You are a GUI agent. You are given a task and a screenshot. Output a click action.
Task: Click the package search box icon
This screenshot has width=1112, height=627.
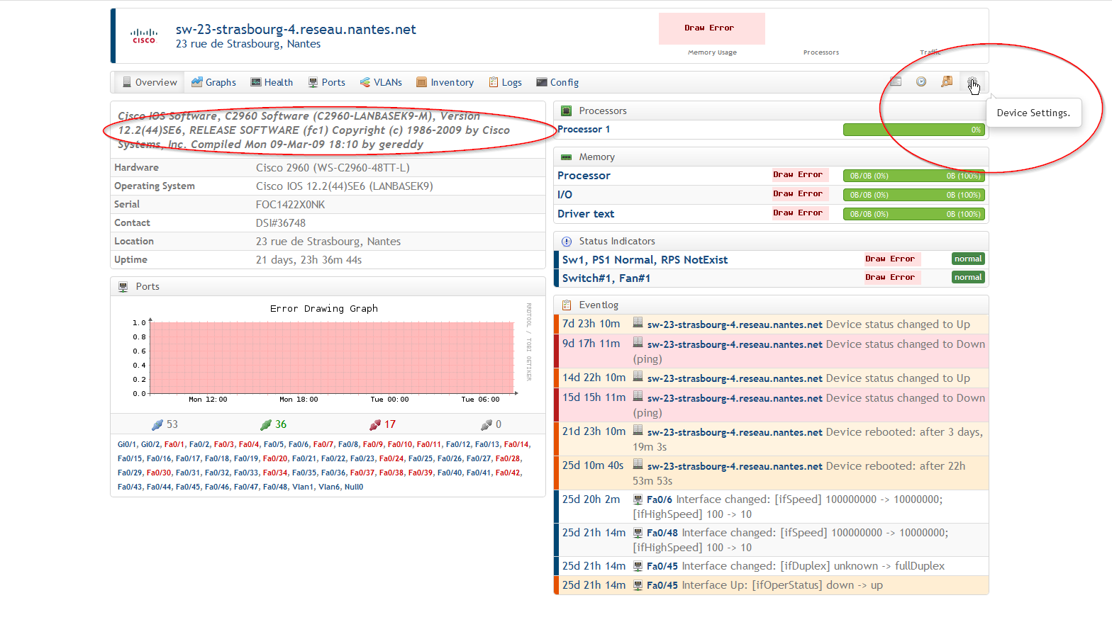click(946, 82)
